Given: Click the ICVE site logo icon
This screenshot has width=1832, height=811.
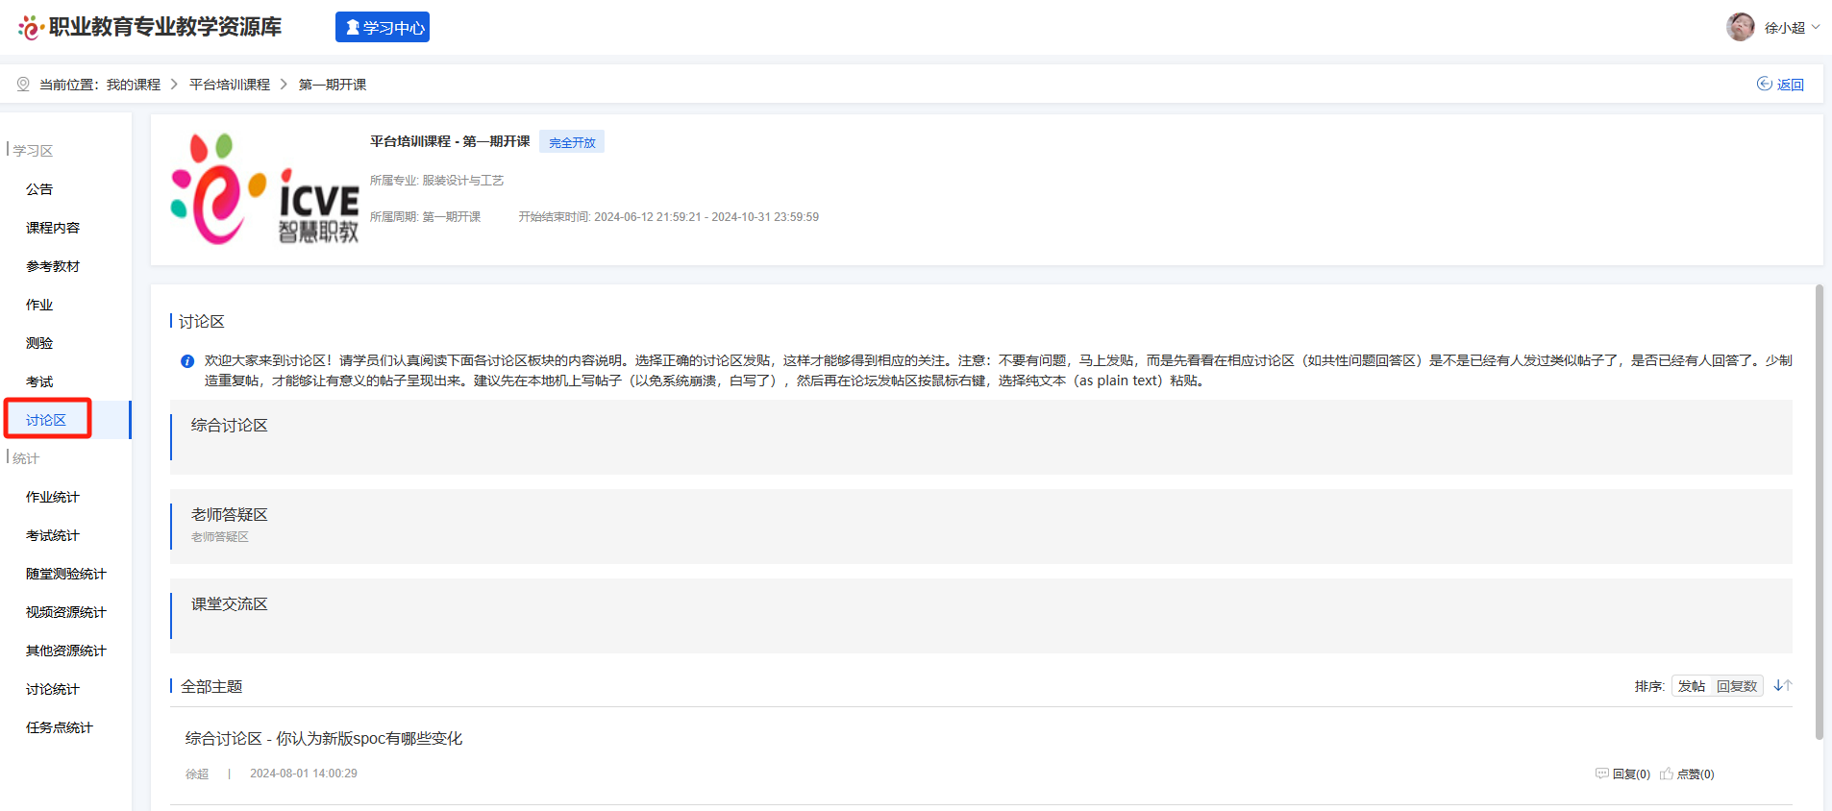Looking at the screenshot, I should (x=31, y=28).
